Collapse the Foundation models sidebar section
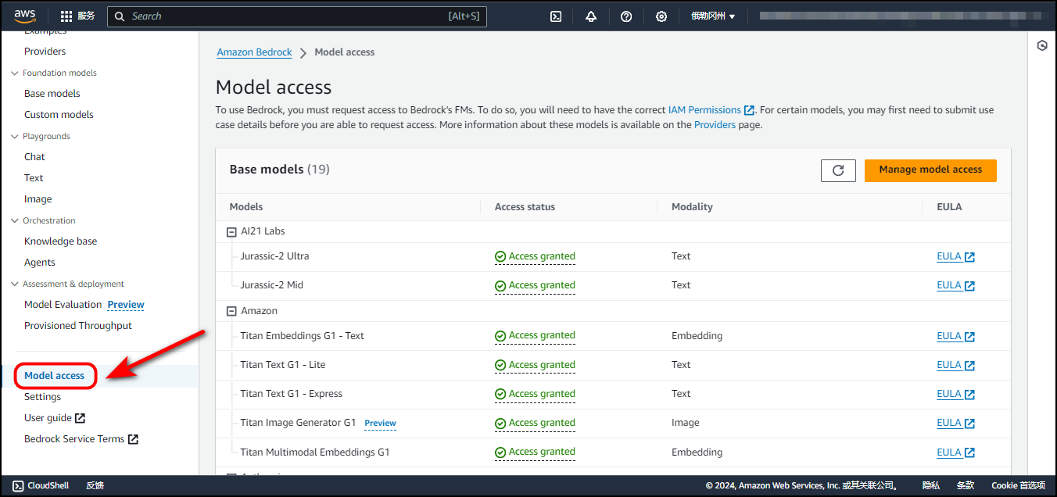The image size is (1057, 497). click(x=14, y=73)
